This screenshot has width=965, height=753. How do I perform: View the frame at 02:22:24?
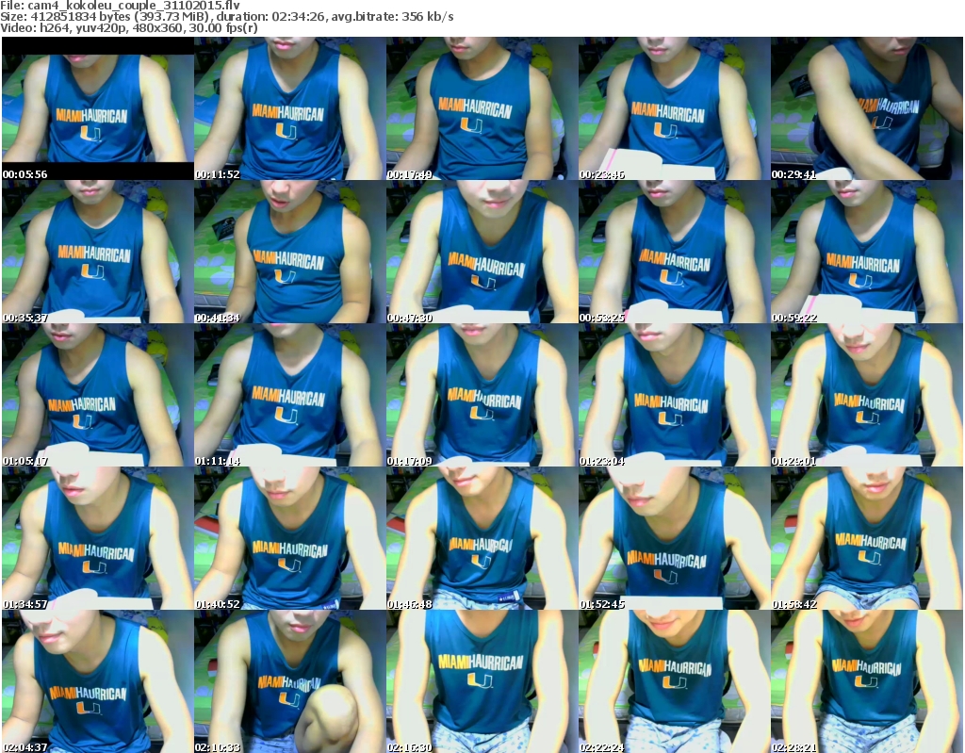pos(674,681)
